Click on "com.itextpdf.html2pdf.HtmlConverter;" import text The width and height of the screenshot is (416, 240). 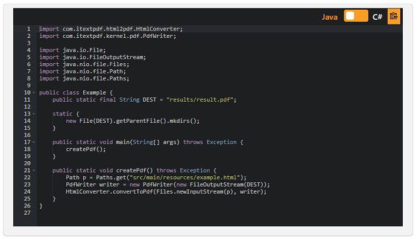(x=122, y=29)
